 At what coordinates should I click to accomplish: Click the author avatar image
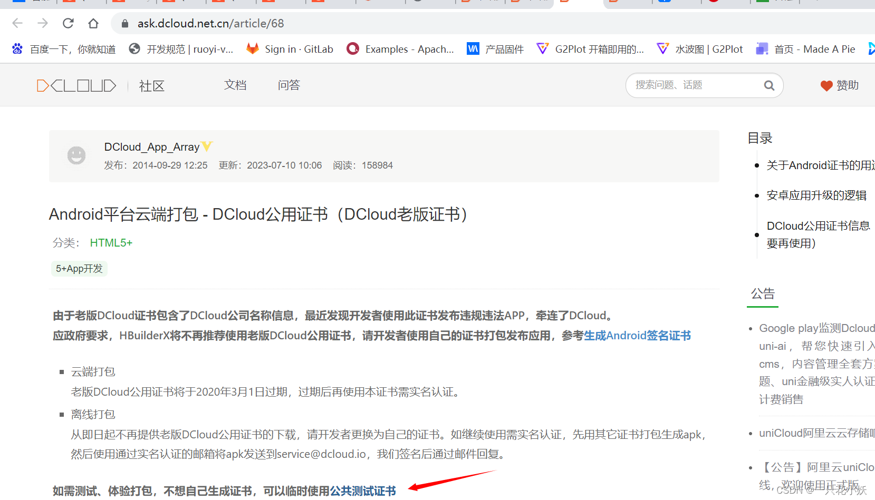(76, 155)
